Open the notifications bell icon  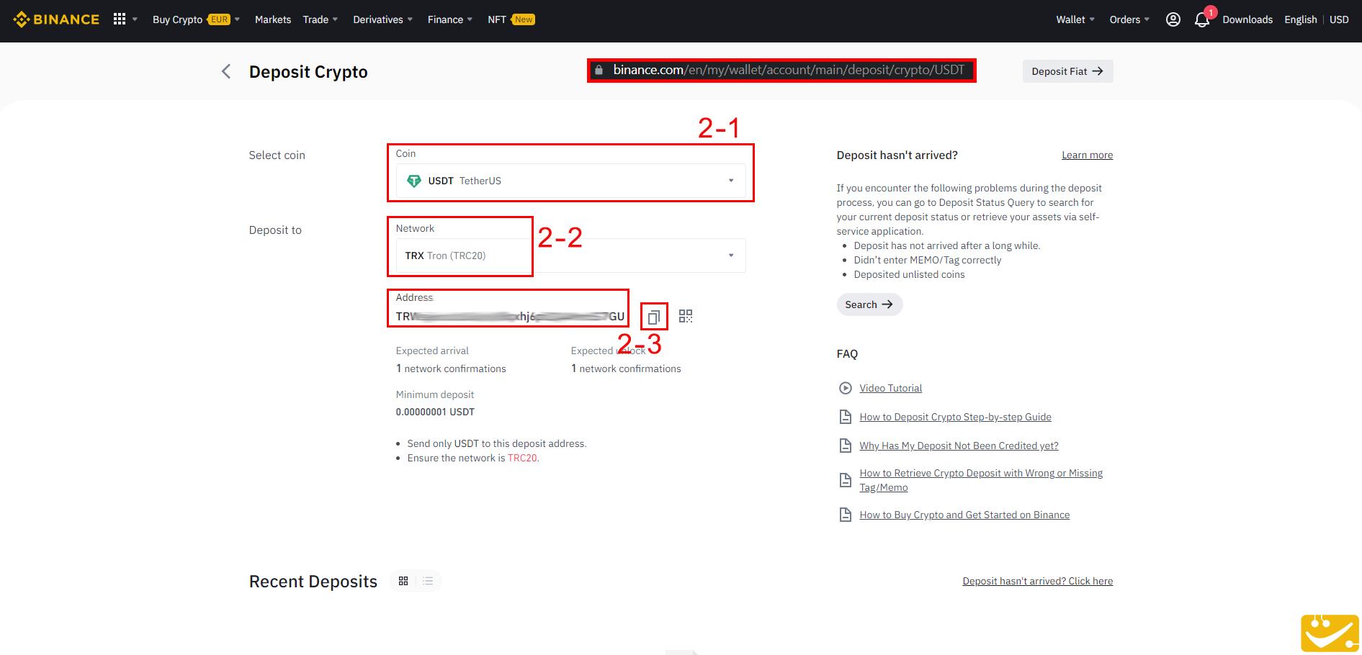[x=1201, y=19]
